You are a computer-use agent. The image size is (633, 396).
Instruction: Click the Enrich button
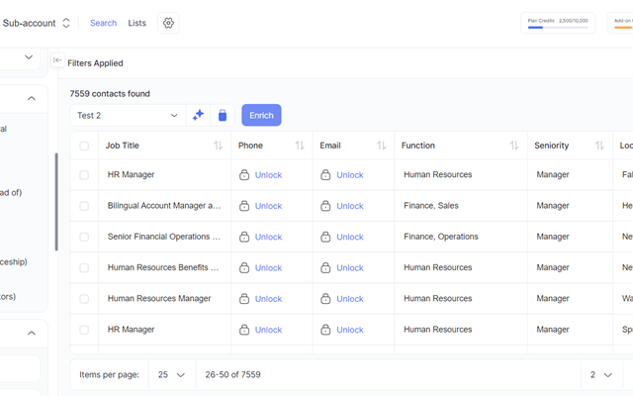tap(261, 115)
